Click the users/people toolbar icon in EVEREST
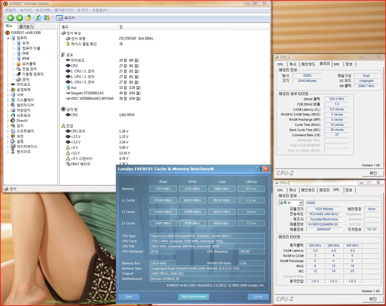386x306 pixels. coord(46,18)
